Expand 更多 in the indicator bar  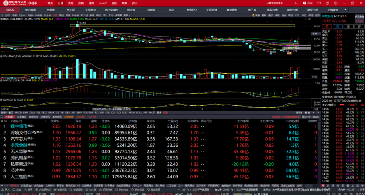(x=158, y=113)
